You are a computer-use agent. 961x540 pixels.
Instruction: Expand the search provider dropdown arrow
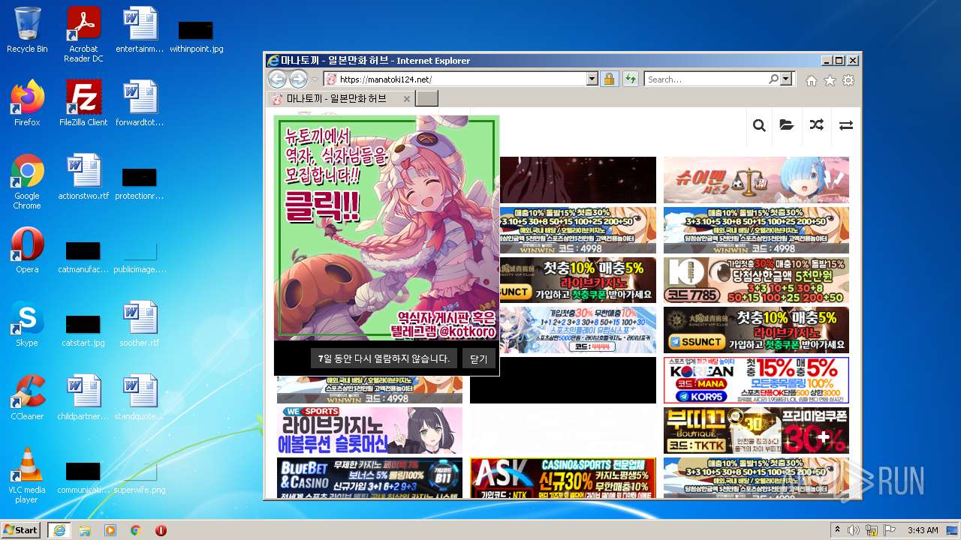coord(786,79)
